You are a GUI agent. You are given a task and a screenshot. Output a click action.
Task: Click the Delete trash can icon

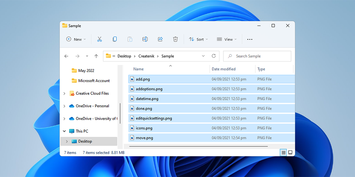[175, 39]
